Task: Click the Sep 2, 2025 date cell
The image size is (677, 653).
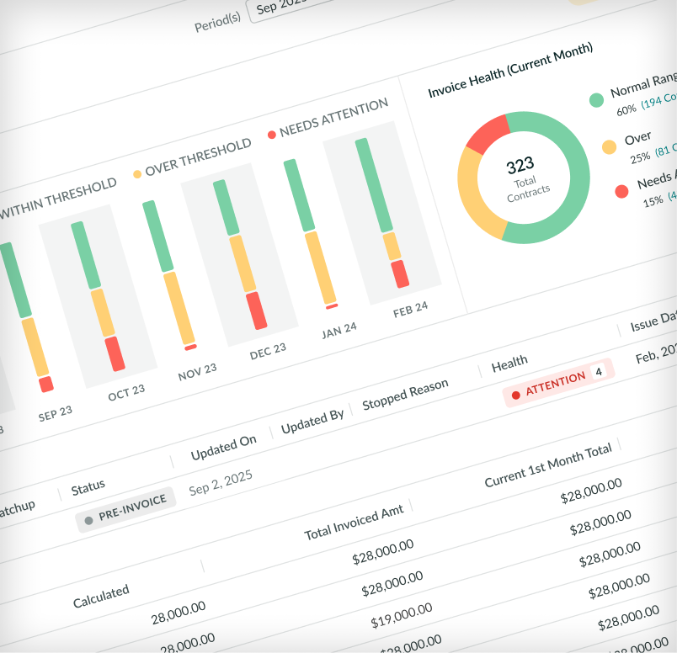Action: click(221, 483)
